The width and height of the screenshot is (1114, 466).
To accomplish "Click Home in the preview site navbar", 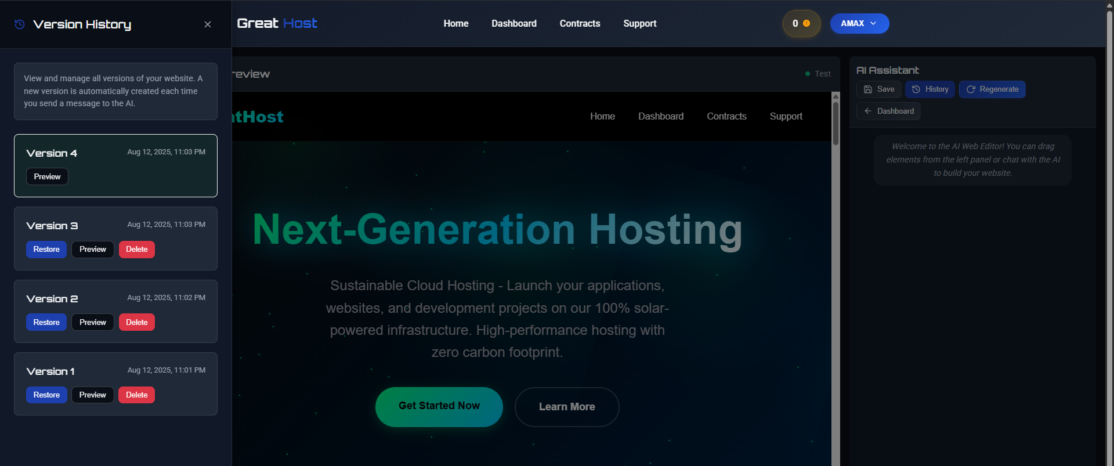I will [602, 116].
